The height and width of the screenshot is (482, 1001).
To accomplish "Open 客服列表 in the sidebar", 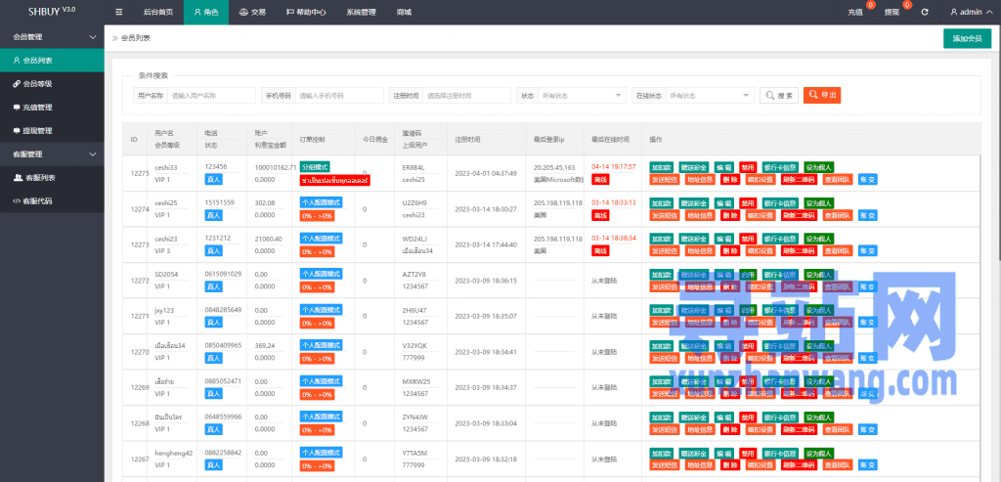I will pos(53,178).
